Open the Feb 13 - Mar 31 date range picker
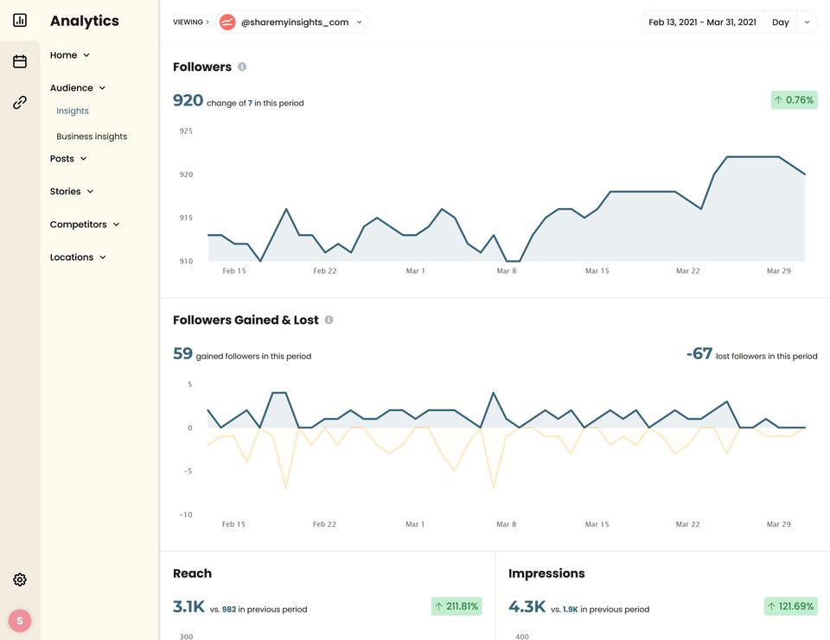The image size is (830, 640). (702, 22)
